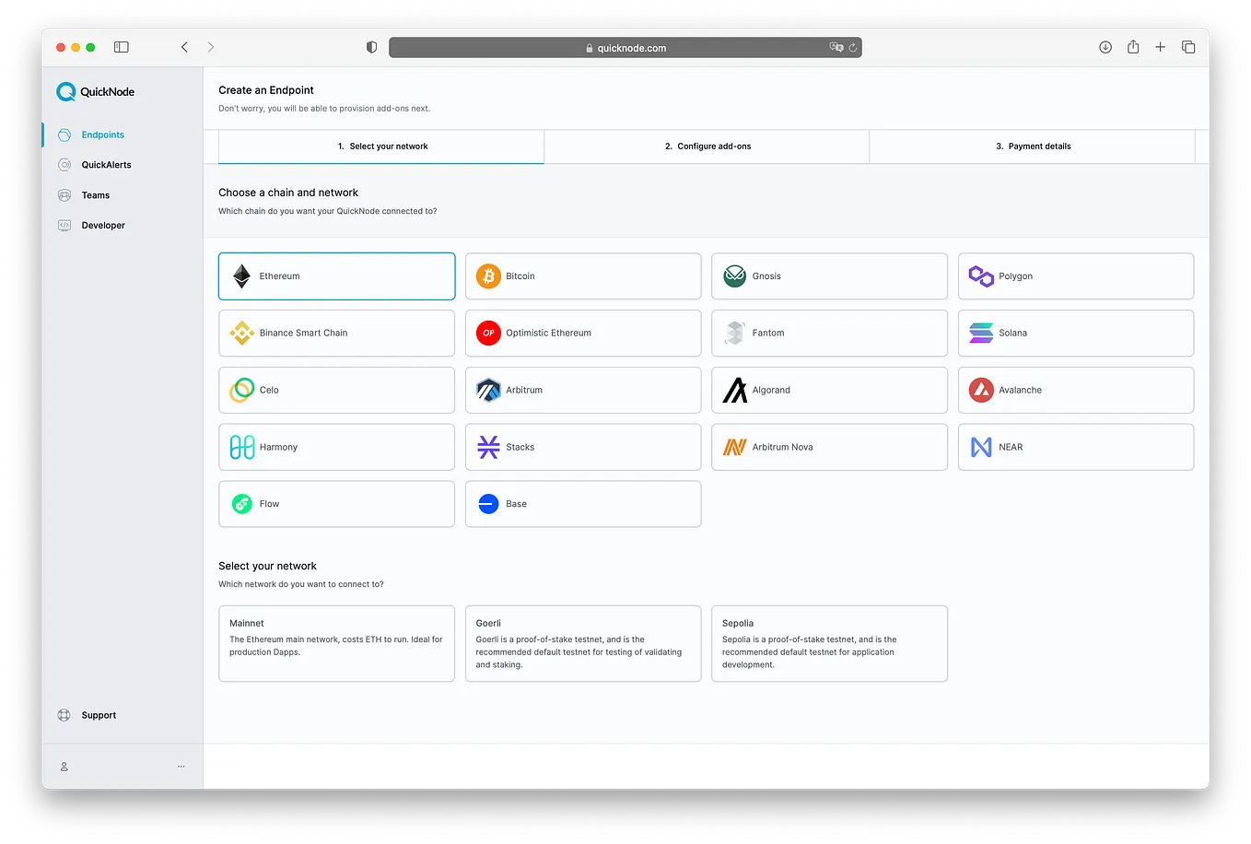The height and width of the screenshot is (844, 1251).
Task: Select the NEAR protocol icon
Action: 980,447
